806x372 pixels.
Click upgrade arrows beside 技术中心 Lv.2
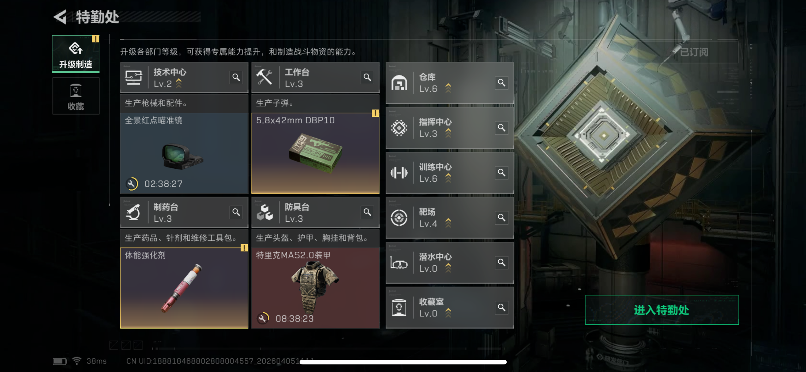tap(179, 83)
